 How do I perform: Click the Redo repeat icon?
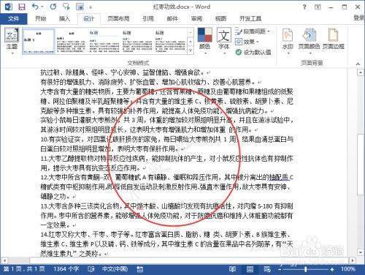(53, 7)
